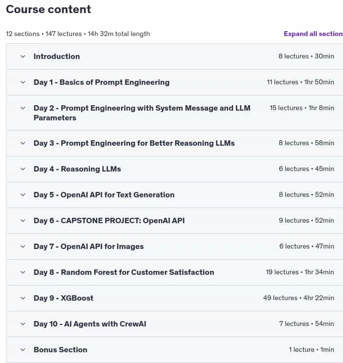Expand the Bonus Section chevron
Screen dimensions: 343x363
[x=23, y=349]
